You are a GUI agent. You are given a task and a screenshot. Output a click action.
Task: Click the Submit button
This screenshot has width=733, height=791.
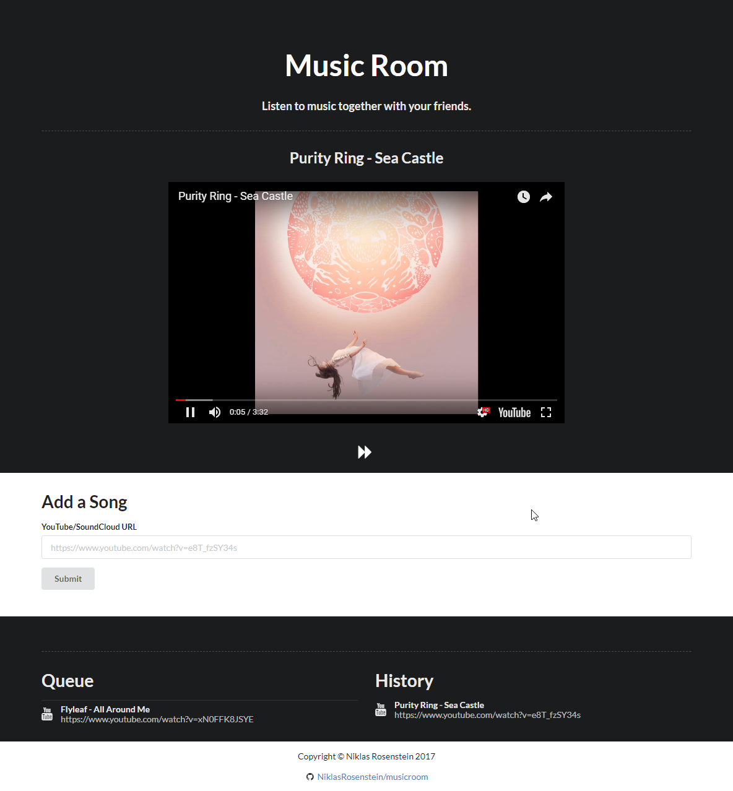tap(68, 579)
